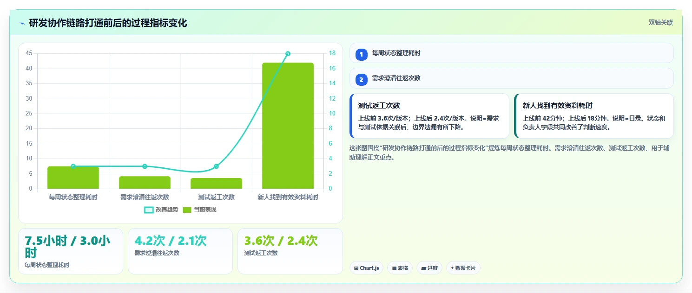Click the 7.5小时 / 3.0小时 stat card
Viewport: 692px width, 293px height.
pos(71,251)
